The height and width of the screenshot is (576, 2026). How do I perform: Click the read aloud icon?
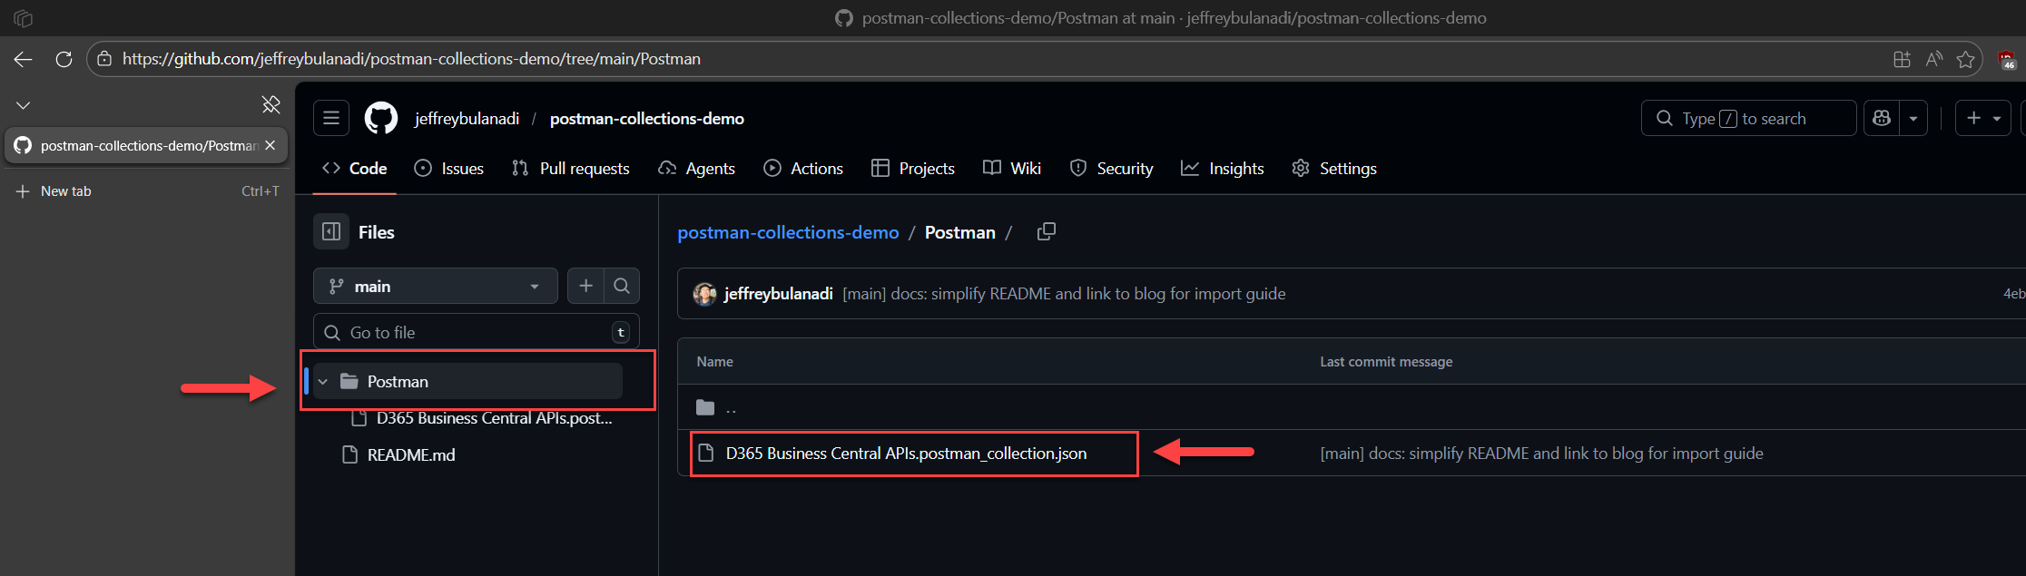point(1934,59)
